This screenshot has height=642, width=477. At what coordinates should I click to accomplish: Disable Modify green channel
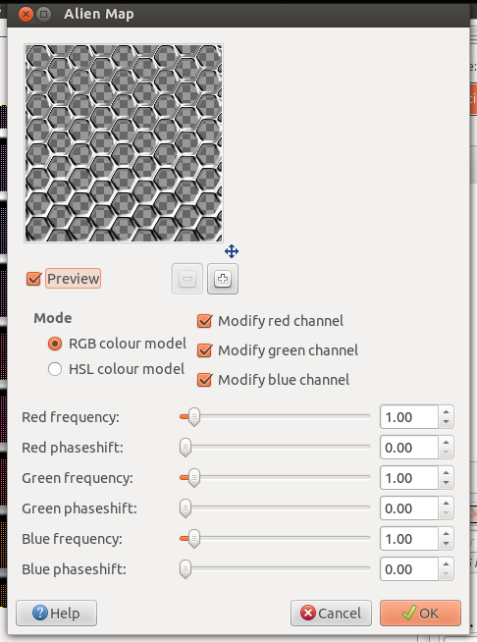pos(204,350)
